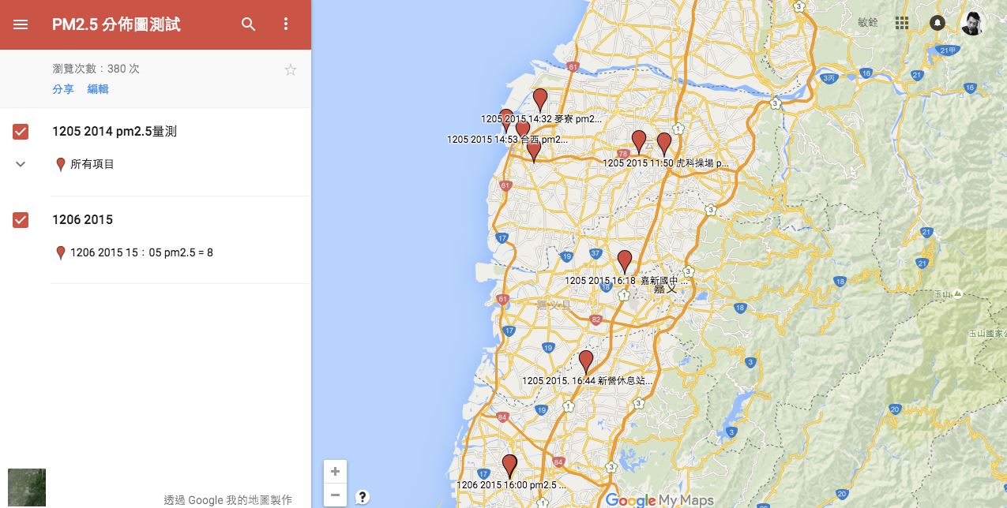The height and width of the screenshot is (508, 1007).
Task: Open the hamburger menu in the header
Action: (x=21, y=24)
